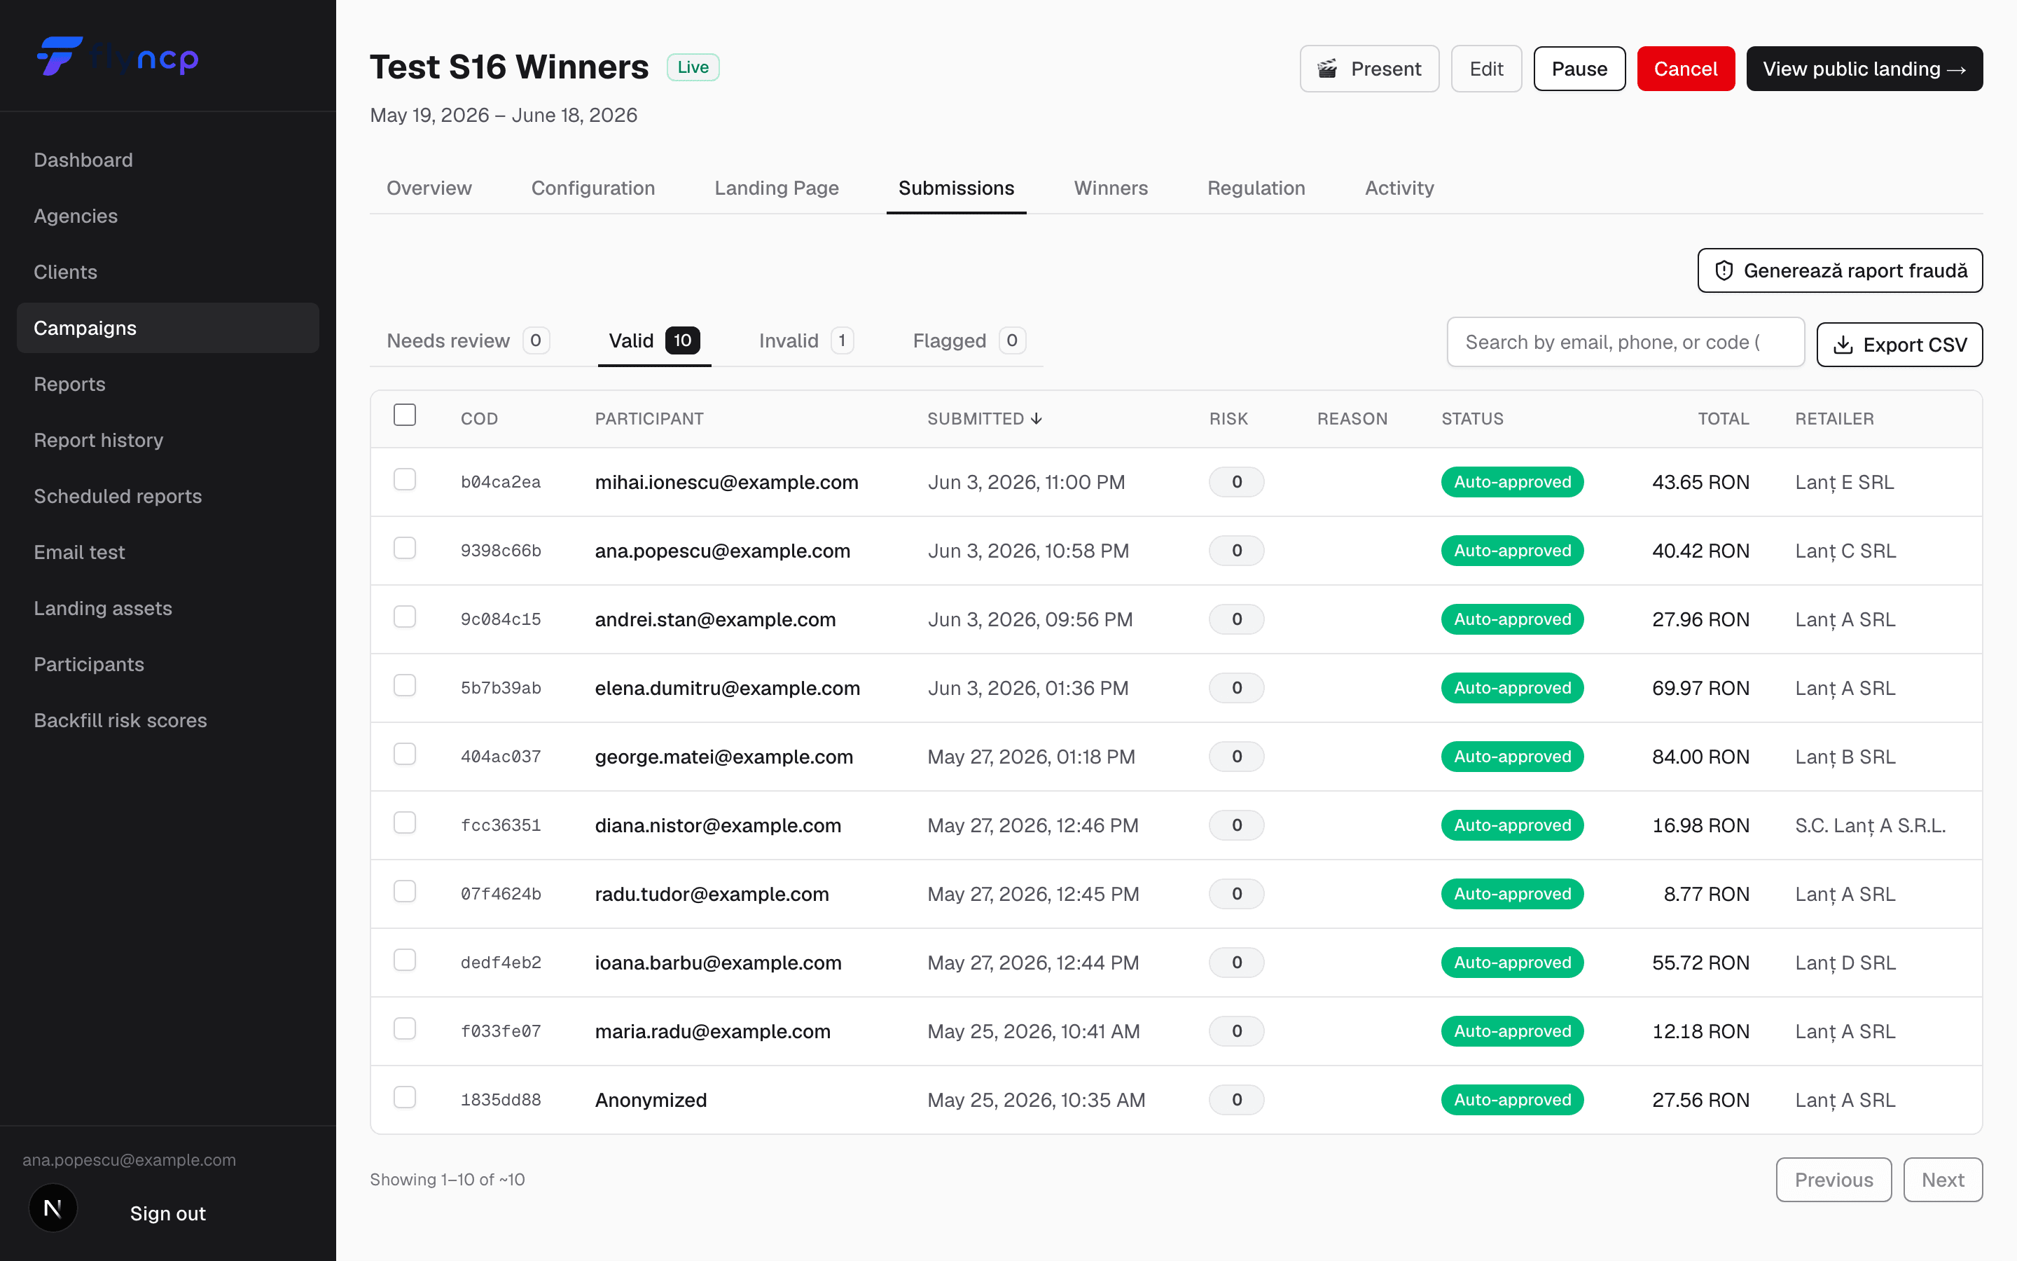The height and width of the screenshot is (1261, 2017).
Task: Click the Present button
Action: (x=1369, y=69)
